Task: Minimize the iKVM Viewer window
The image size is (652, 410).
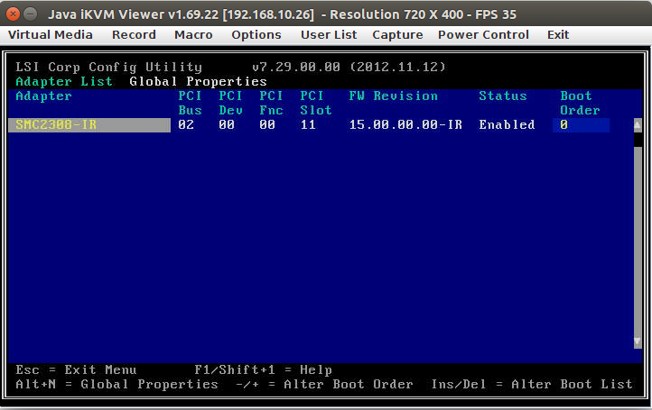Action: 30,14
